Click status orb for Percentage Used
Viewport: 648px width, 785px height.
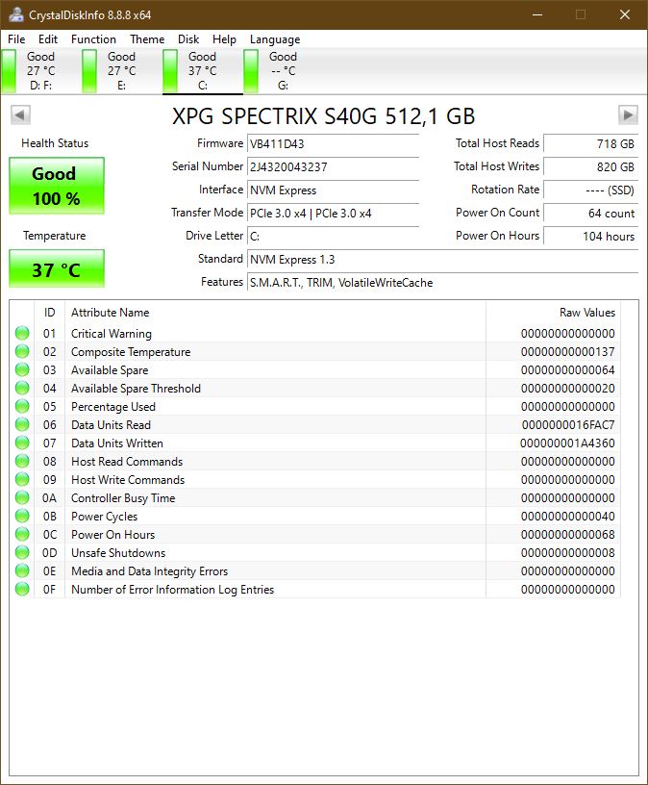(x=22, y=406)
